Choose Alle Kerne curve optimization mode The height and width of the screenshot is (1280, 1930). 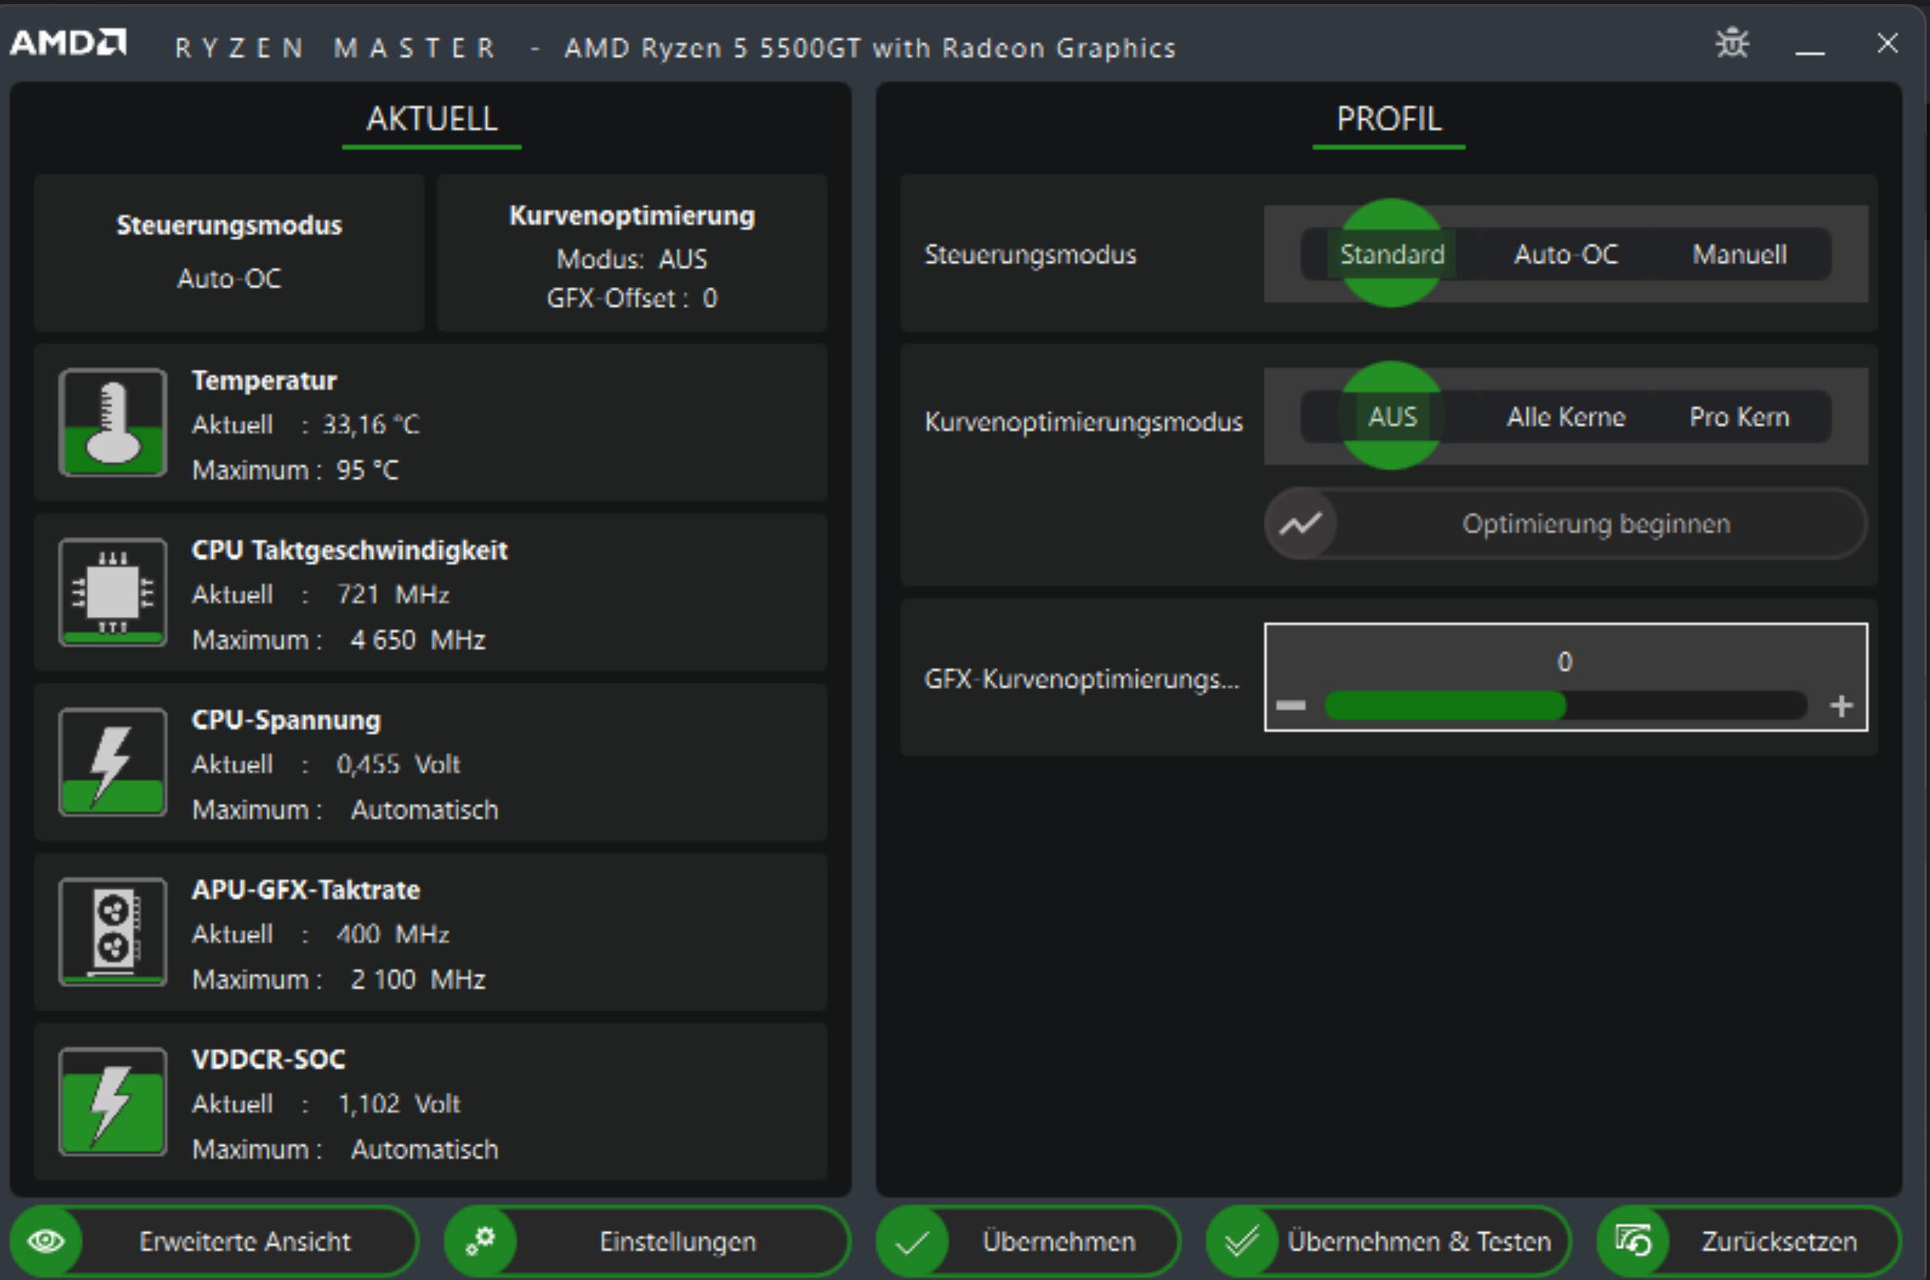[1565, 417]
